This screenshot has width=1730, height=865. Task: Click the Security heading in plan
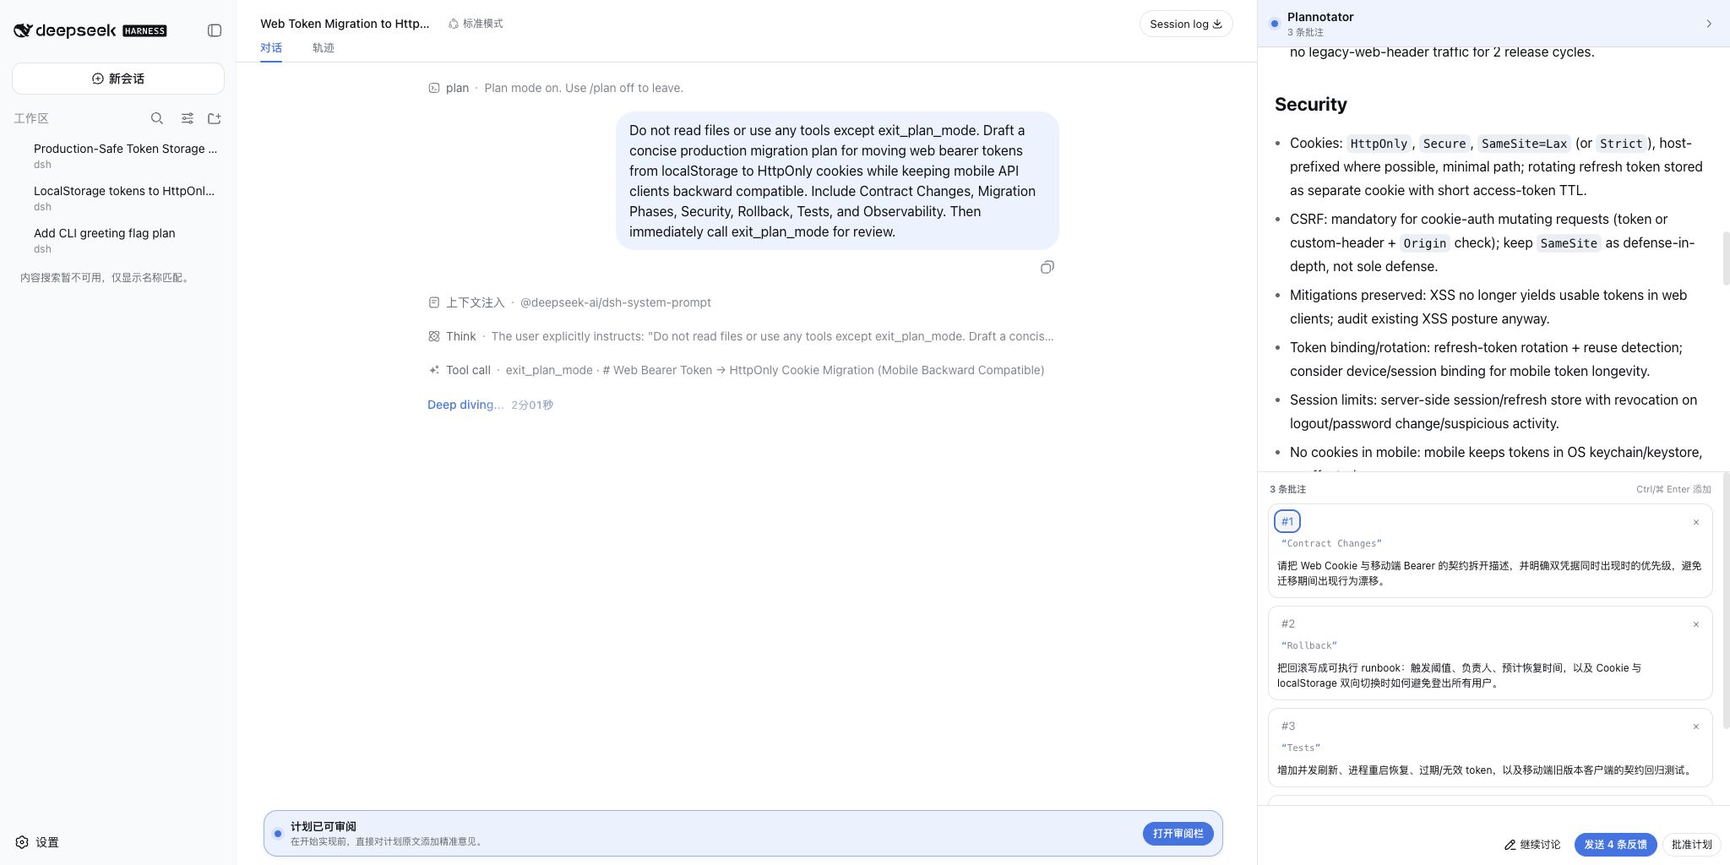(x=1311, y=104)
